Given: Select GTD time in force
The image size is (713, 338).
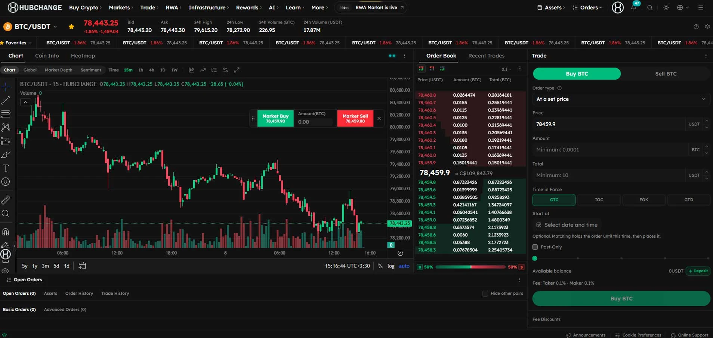Looking at the screenshot, I should coord(688,200).
